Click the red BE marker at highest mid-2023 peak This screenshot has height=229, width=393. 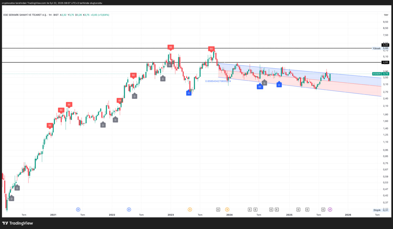211,49
